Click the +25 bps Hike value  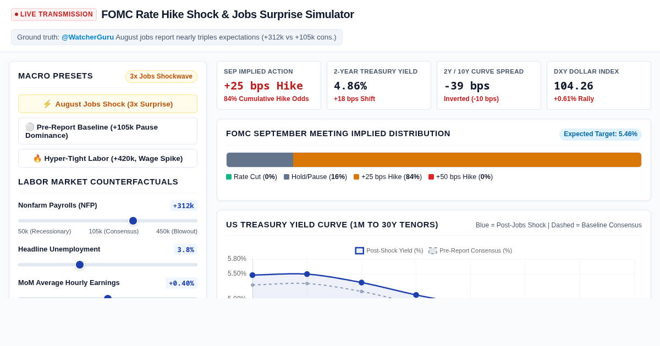[x=263, y=86]
